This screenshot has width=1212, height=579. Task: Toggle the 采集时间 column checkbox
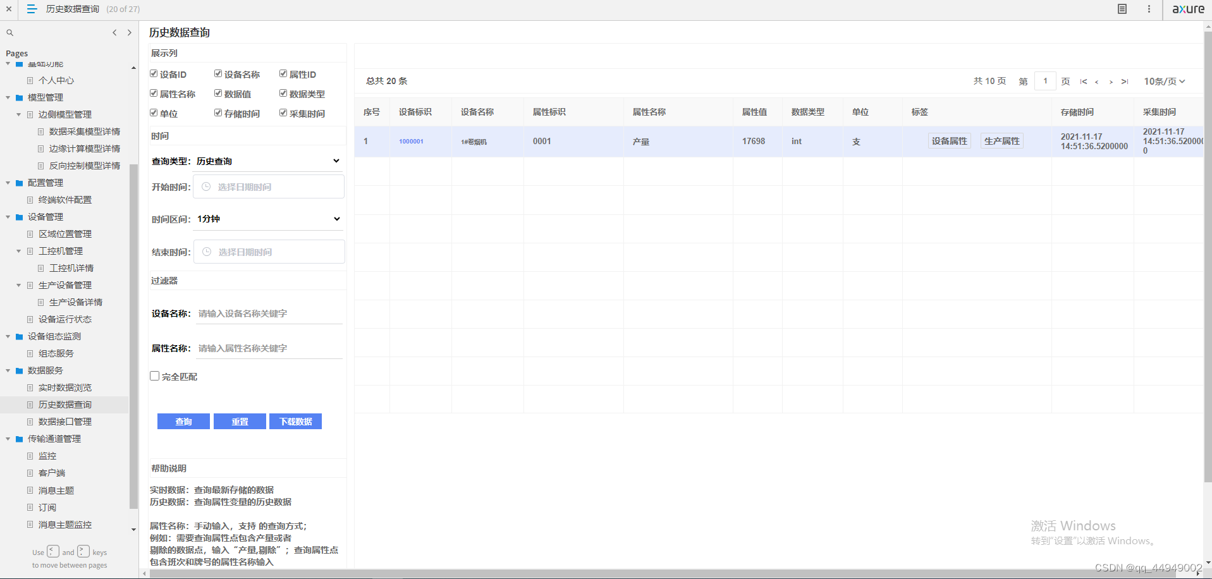tap(283, 113)
